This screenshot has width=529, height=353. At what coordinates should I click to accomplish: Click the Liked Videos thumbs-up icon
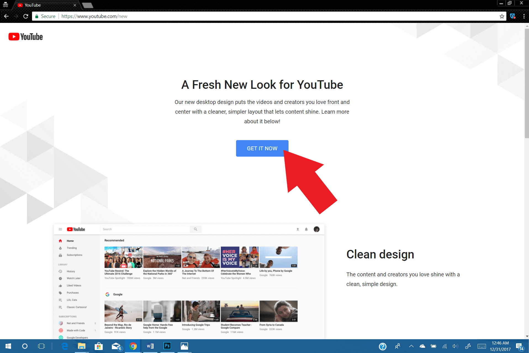coord(60,285)
